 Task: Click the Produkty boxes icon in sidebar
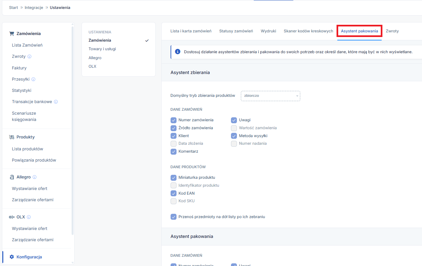pyautogui.click(x=12, y=137)
